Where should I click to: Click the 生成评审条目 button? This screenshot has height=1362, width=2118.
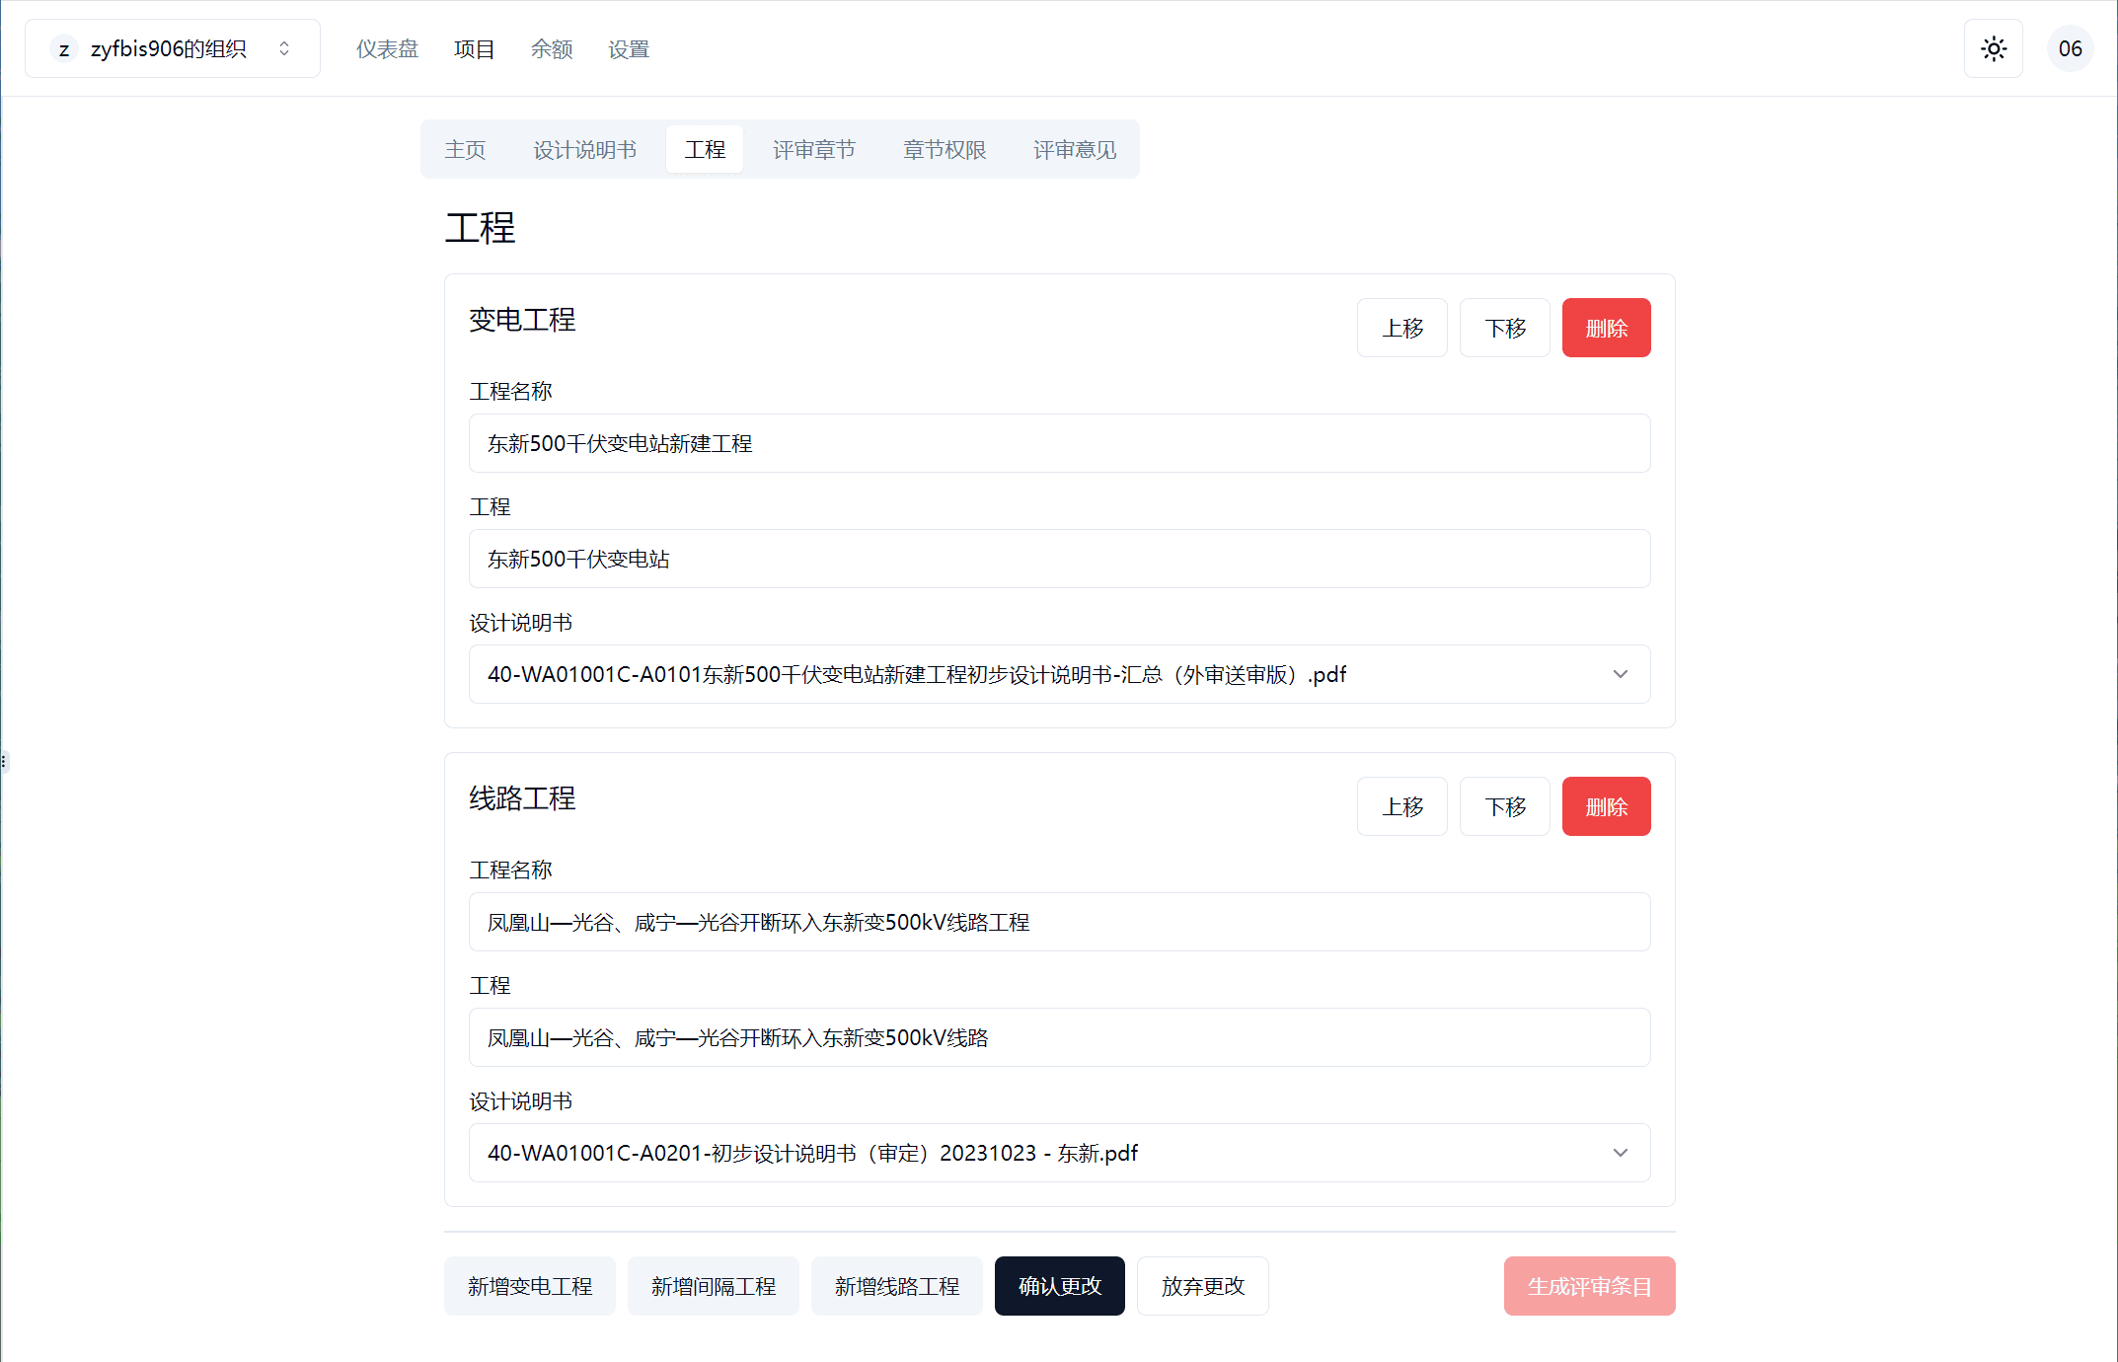pos(1589,1286)
